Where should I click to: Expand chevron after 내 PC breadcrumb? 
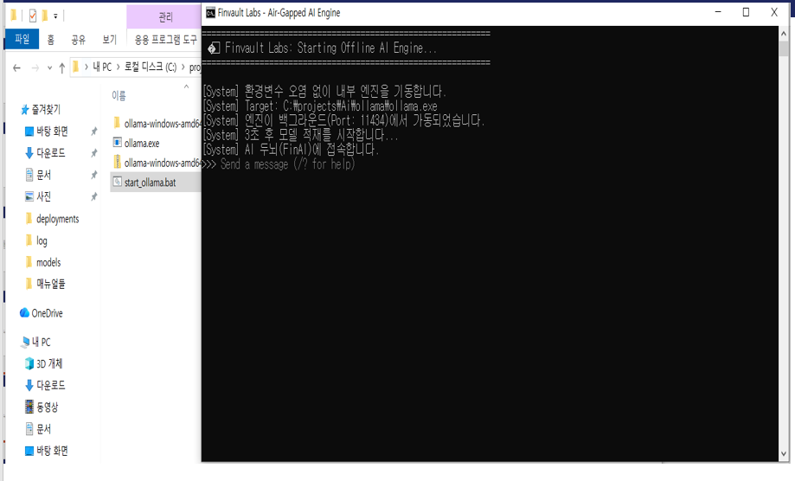(119, 67)
